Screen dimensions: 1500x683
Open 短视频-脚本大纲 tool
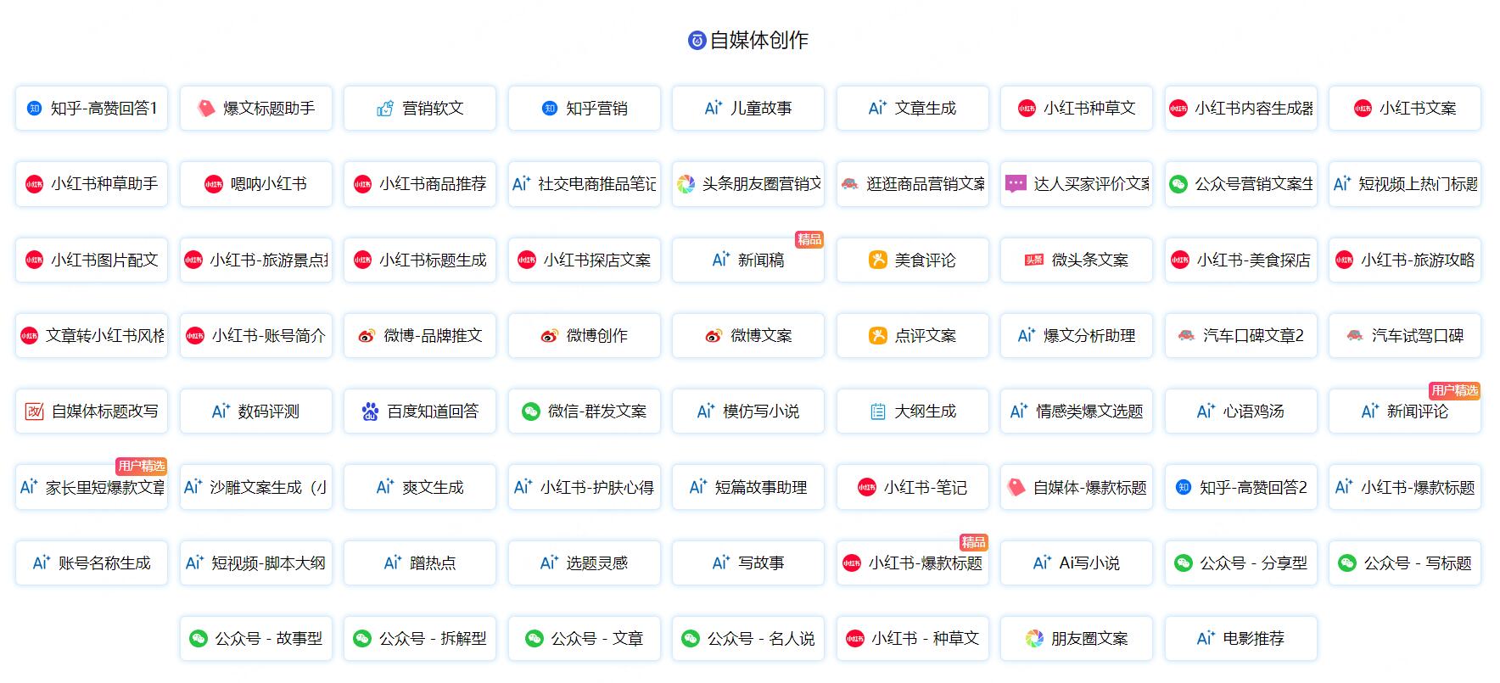pos(255,563)
